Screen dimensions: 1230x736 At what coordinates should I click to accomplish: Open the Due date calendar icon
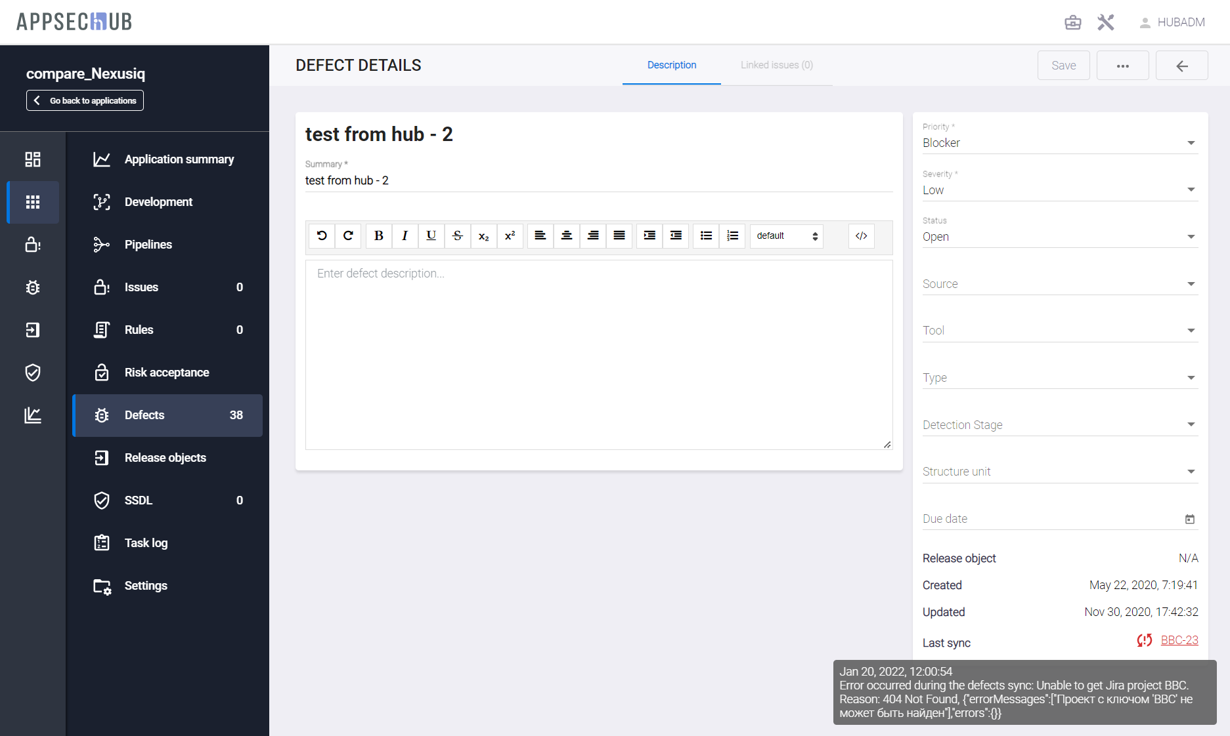click(1189, 519)
